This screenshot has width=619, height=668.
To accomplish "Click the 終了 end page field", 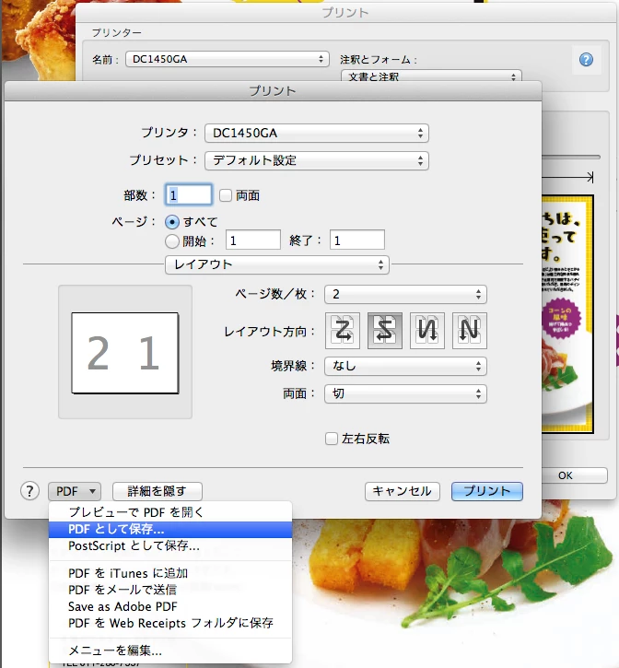I will pyautogui.click(x=357, y=240).
